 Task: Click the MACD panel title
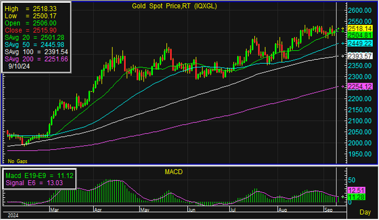point(173,172)
